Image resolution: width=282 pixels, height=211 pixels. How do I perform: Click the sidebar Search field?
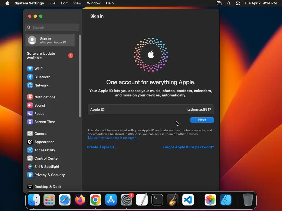pos(52,27)
